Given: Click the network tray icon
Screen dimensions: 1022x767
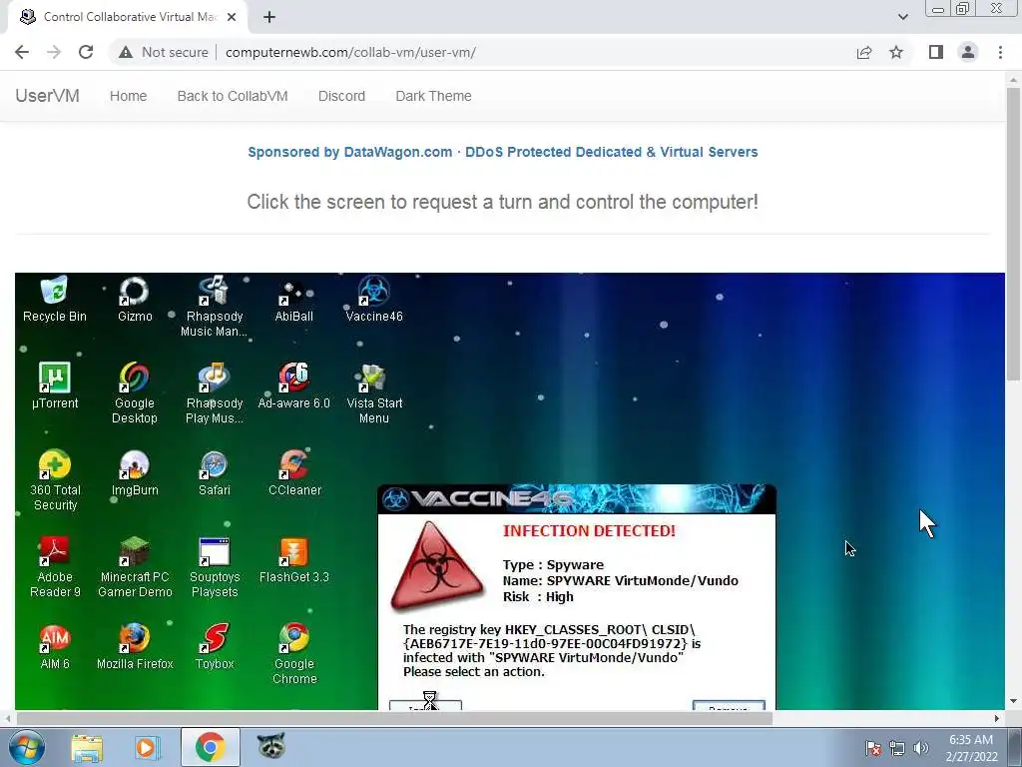Looking at the screenshot, I should (x=897, y=748).
